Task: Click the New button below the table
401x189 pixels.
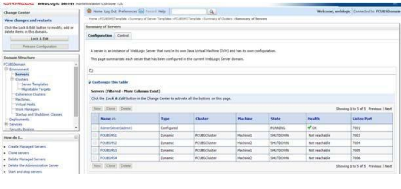Action: (x=97, y=166)
